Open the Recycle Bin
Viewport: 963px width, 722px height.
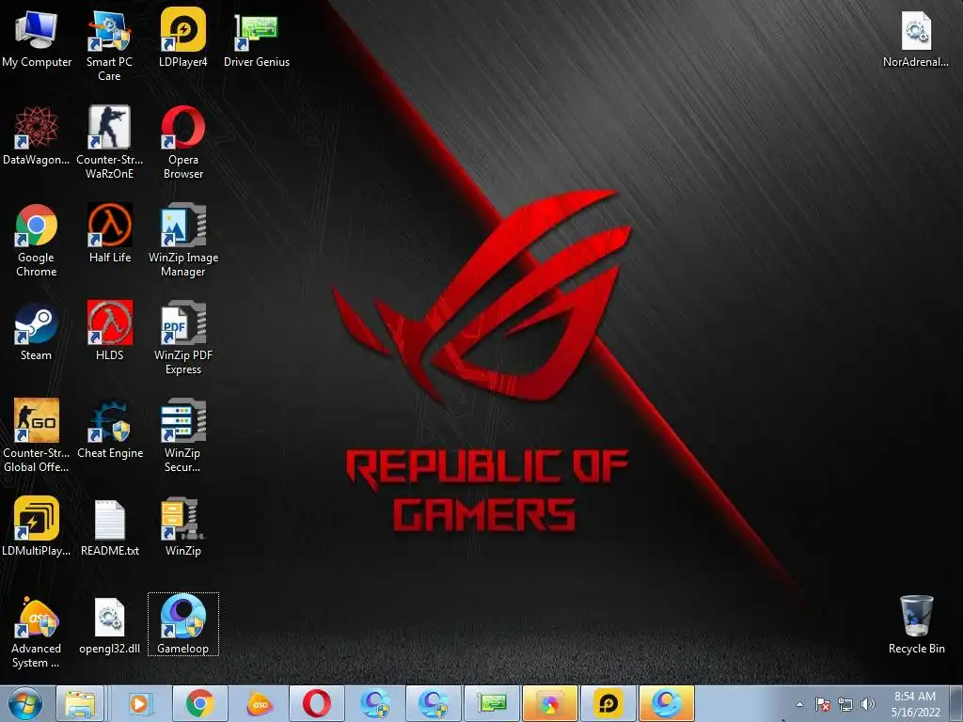click(x=916, y=624)
